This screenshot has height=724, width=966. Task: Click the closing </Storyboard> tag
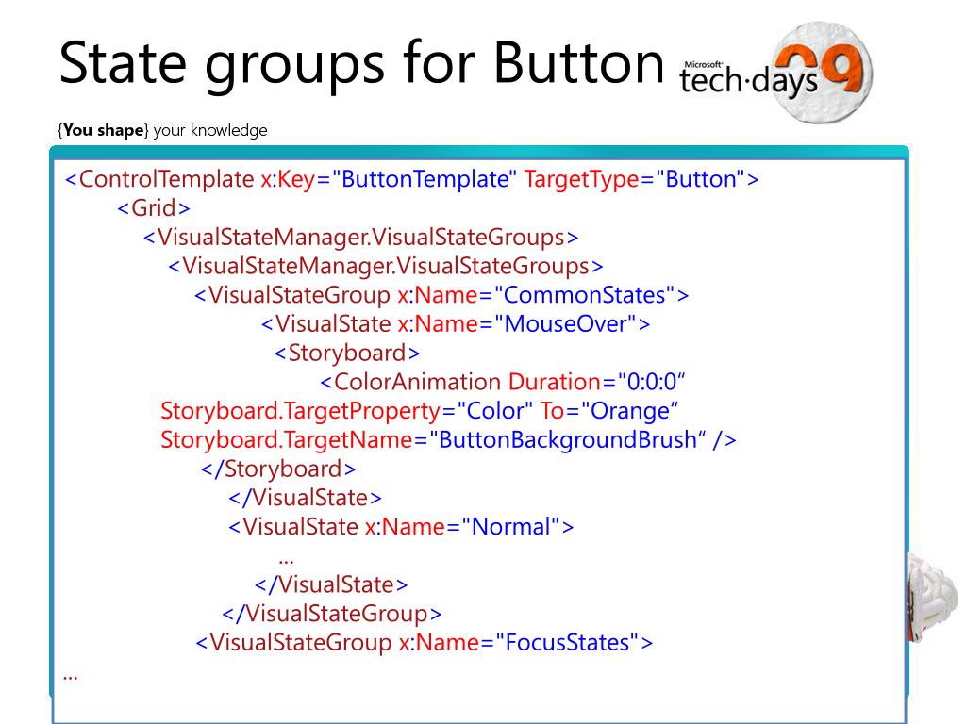[278, 469]
